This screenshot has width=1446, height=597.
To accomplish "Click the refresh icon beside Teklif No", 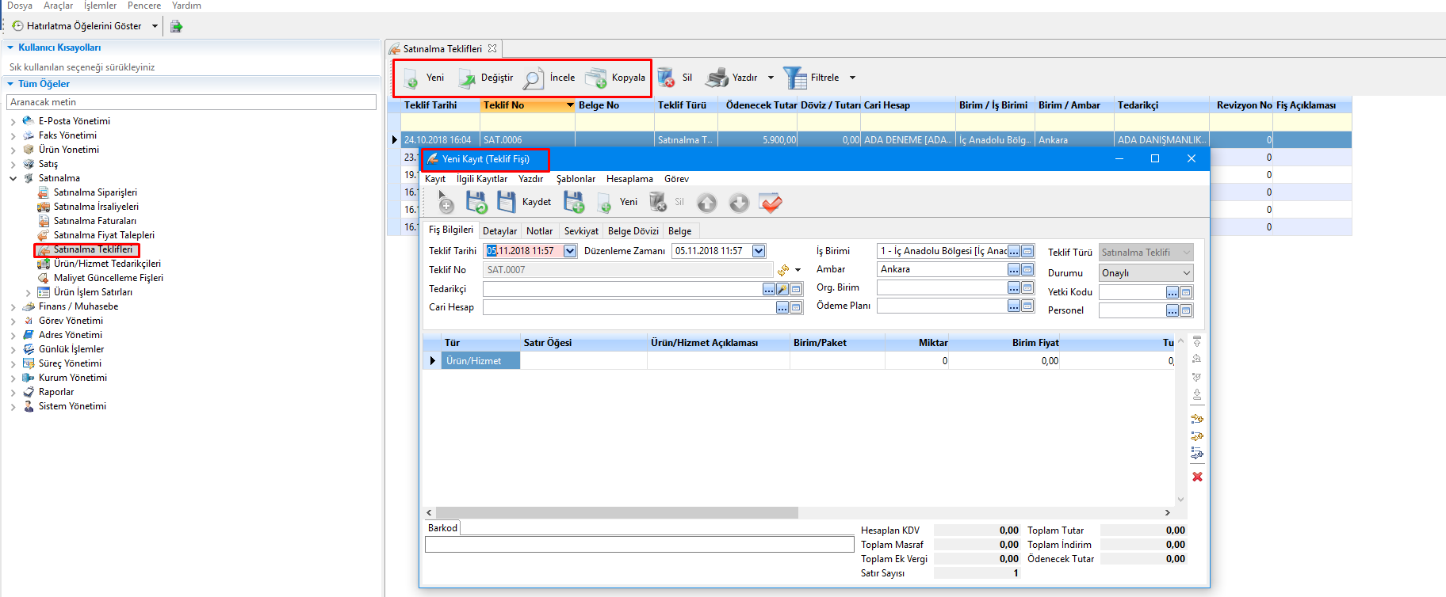I will 783,270.
